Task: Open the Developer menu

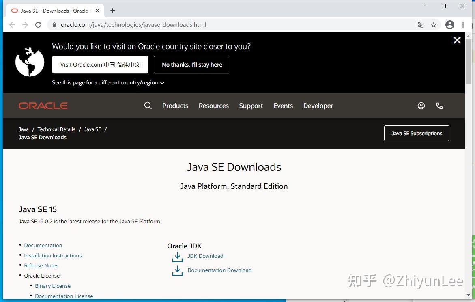Action: click(x=318, y=106)
